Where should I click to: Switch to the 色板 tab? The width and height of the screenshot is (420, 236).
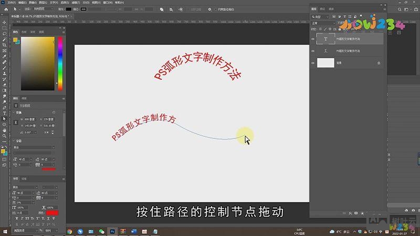coord(24,32)
